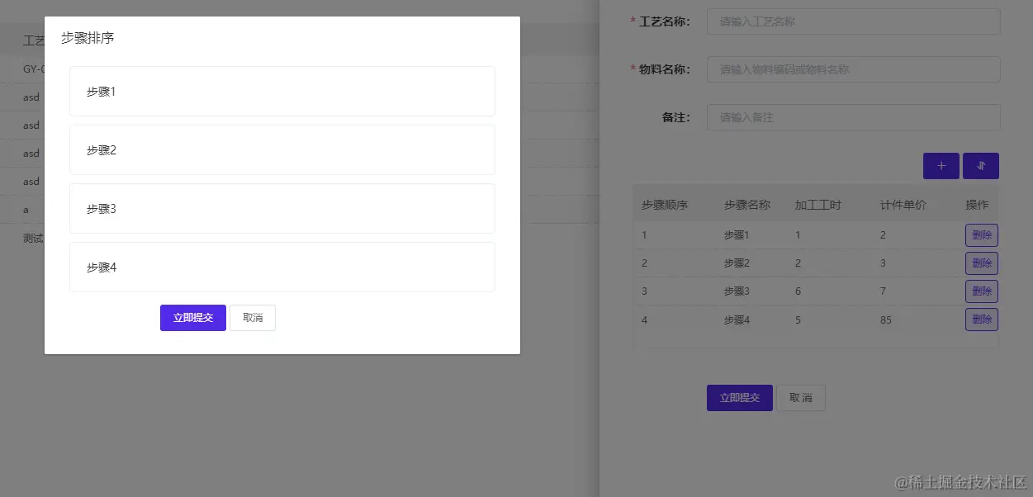Select the 步骤3 card in sort dialog
Viewport: 1033px width, 497px height.
click(282, 209)
